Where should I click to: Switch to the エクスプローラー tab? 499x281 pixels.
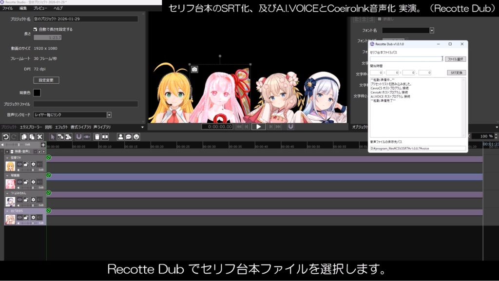pos(31,127)
